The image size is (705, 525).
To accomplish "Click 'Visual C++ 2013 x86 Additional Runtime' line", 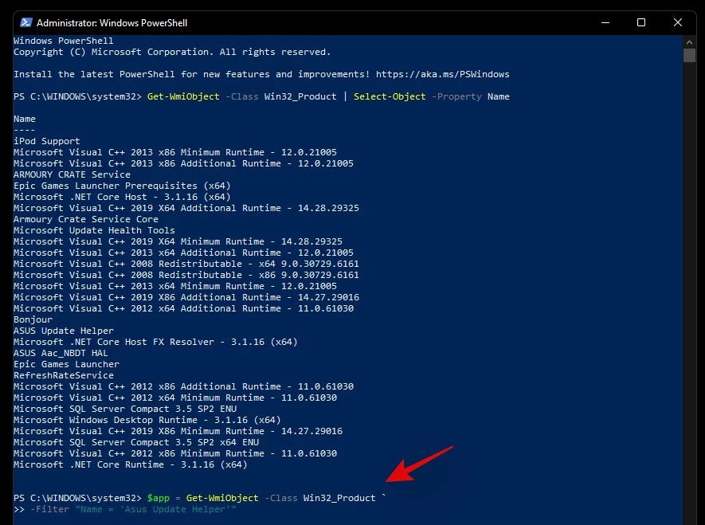I will point(183,163).
